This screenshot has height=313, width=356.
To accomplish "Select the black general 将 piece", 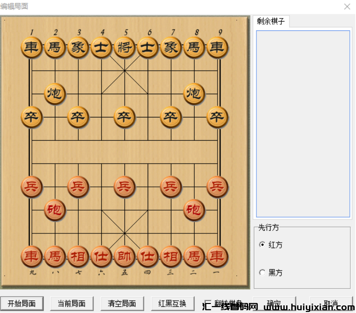I will point(124,47).
